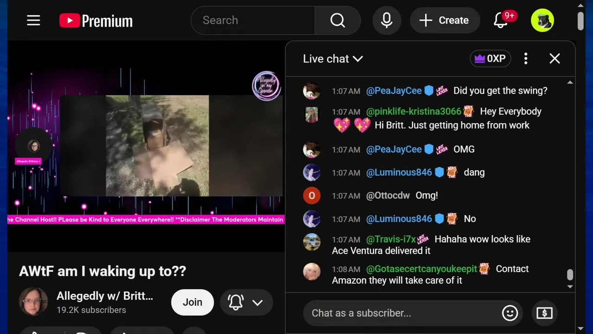Expand notification preference chevron beside bell

pos(257,302)
